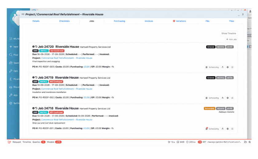Open the history icon next to Job 24719
The image size is (258, 159).
tap(36, 77)
